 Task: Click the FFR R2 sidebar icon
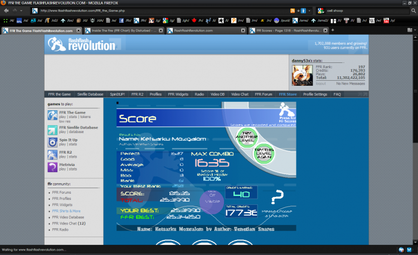[x=52, y=155]
